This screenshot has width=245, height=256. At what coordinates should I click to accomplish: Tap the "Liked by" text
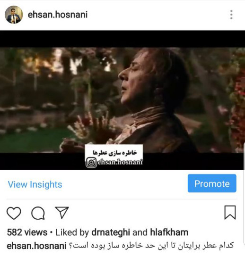tap(72, 232)
